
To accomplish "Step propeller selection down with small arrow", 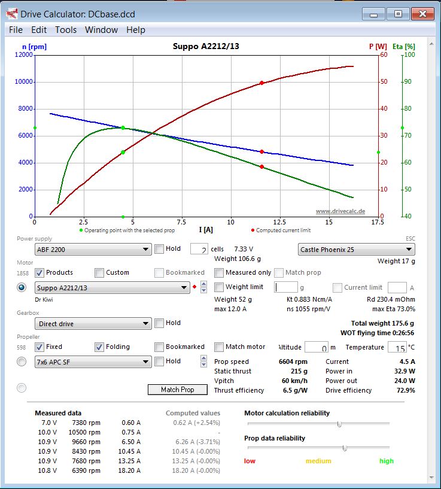I will [203, 365].
